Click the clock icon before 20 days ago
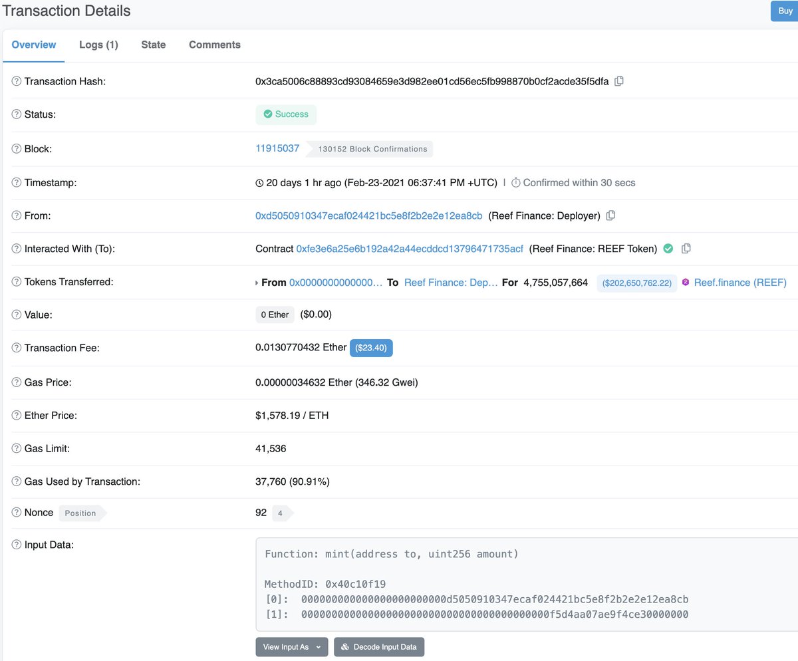This screenshot has height=661, width=798. pos(259,183)
